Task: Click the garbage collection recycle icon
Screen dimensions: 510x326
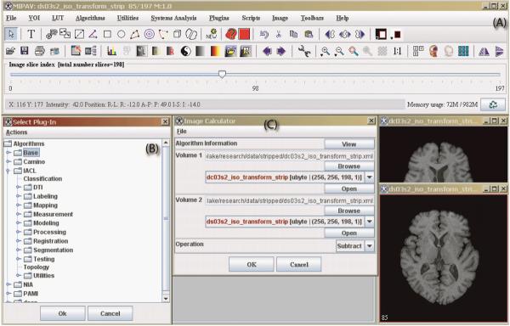Action: click(493, 104)
